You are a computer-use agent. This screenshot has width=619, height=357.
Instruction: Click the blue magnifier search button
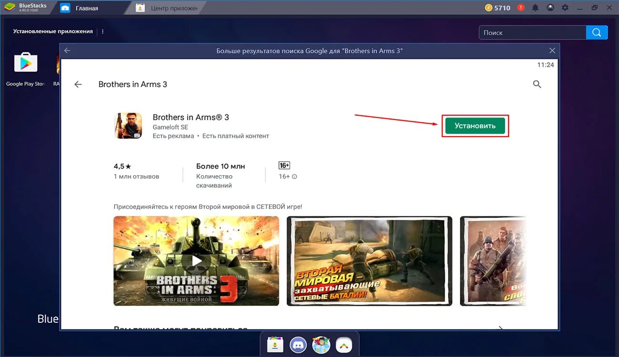pos(597,32)
